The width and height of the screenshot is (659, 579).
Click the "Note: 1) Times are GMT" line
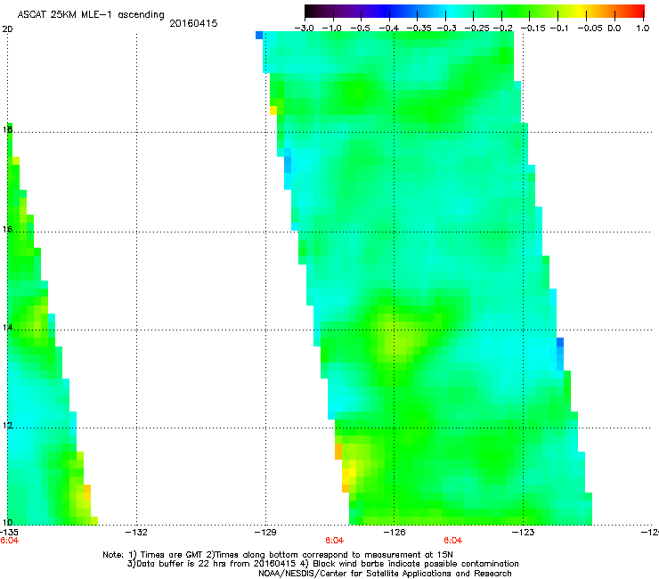277,555
